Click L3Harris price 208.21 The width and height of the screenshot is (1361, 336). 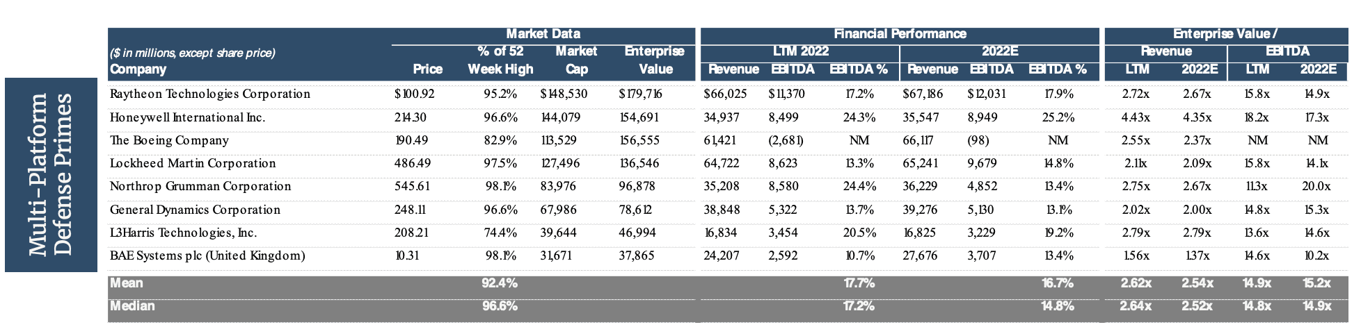411,233
